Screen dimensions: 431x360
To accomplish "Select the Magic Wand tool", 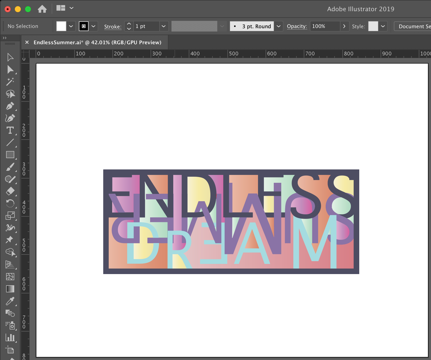I will (x=10, y=82).
